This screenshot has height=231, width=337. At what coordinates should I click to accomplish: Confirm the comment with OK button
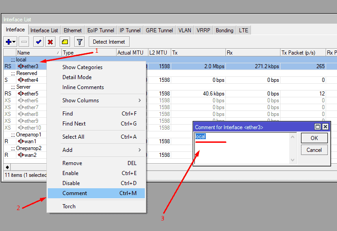(314, 138)
